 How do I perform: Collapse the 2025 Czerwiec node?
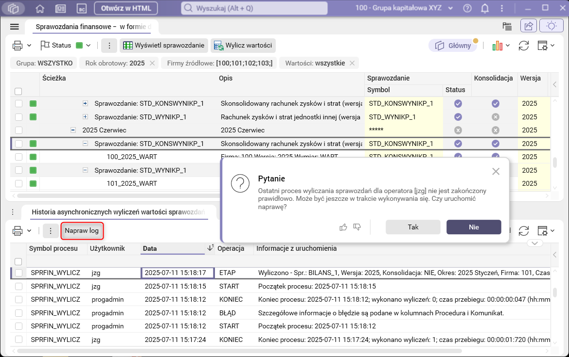click(x=73, y=130)
